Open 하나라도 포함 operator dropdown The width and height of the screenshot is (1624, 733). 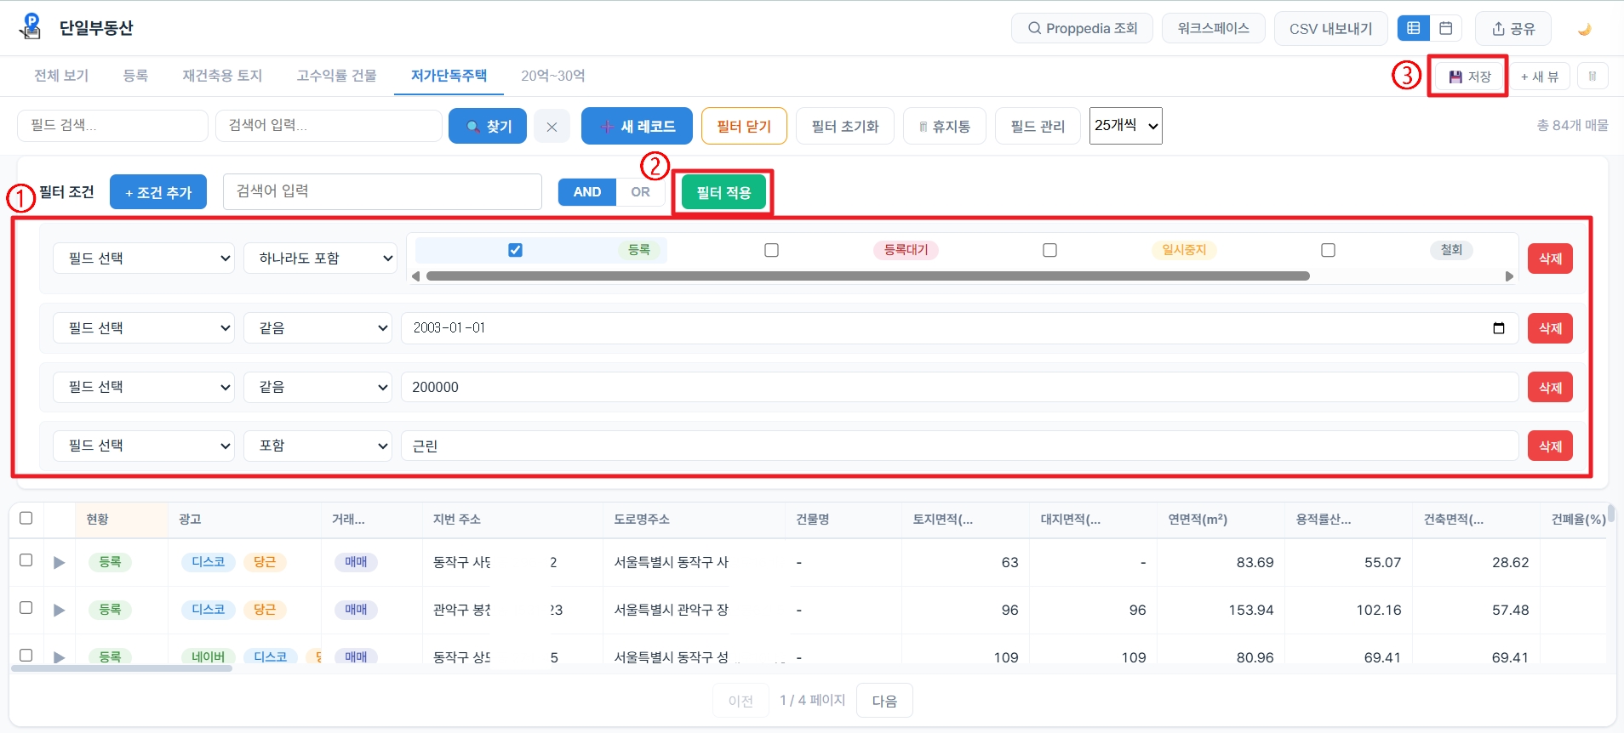pyautogui.click(x=320, y=259)
